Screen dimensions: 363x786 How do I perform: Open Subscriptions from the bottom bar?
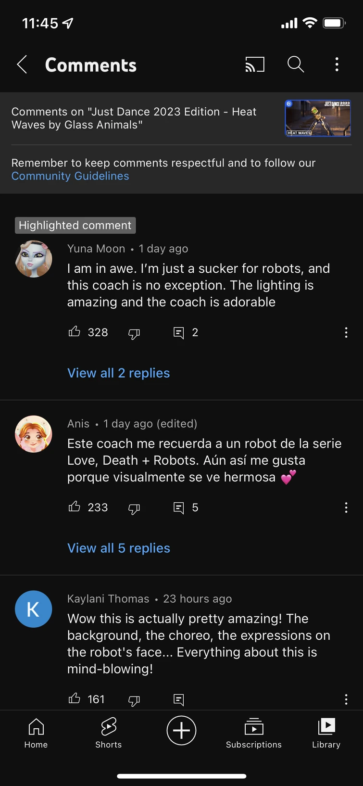click(x=253, y=726)
